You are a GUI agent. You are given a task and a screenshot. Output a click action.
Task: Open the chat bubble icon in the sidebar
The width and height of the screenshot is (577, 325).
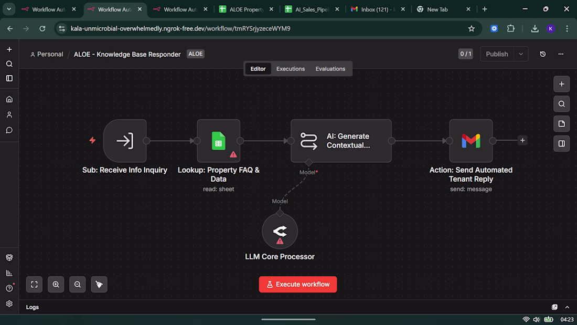coord(9,130)
